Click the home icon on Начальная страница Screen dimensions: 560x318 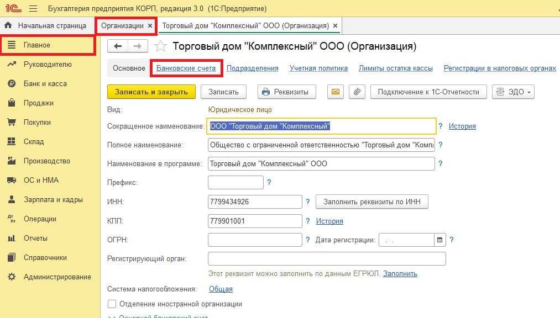pos(8,25)
